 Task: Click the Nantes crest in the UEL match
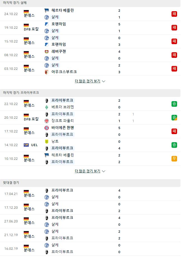[x=47, y=142]
